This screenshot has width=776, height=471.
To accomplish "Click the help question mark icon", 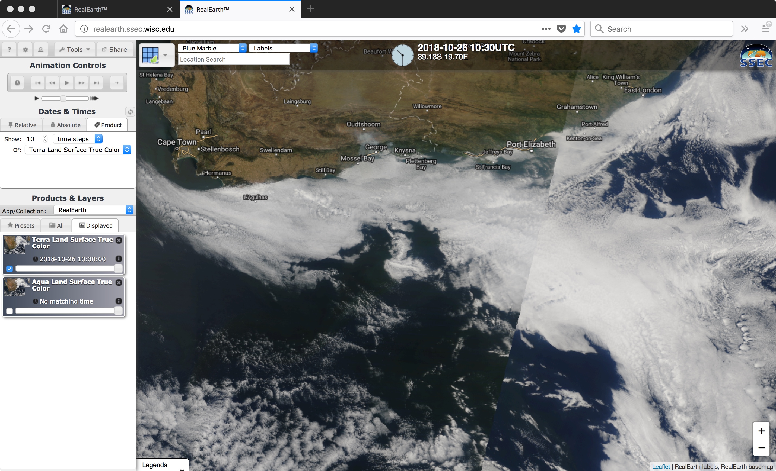I will tap(9, 49).
